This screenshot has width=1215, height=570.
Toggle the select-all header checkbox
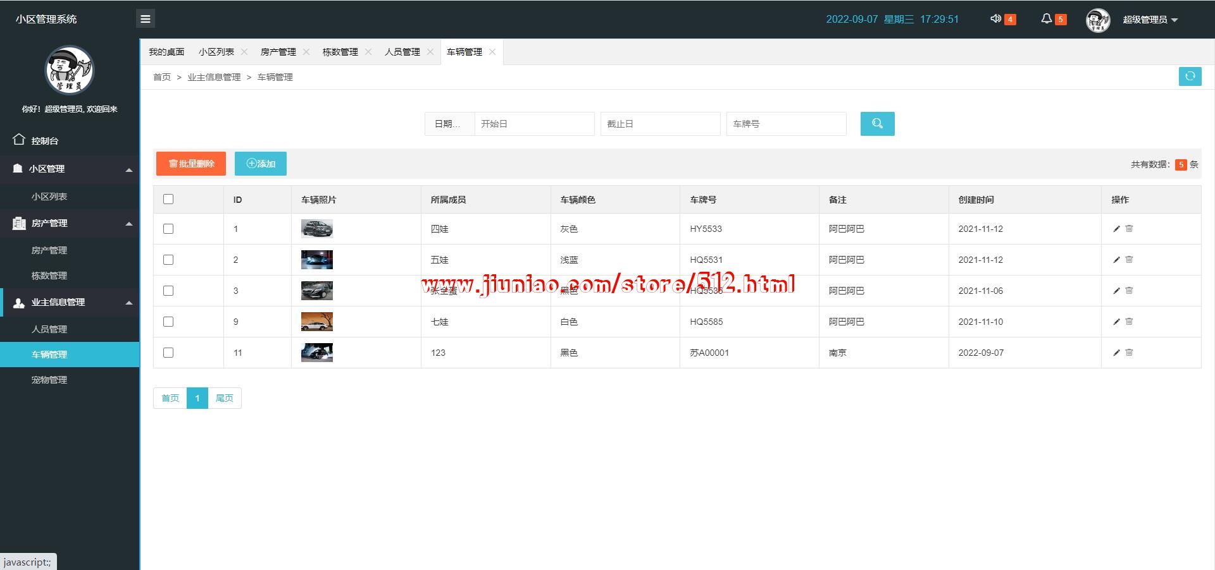[x=168, y=199]
